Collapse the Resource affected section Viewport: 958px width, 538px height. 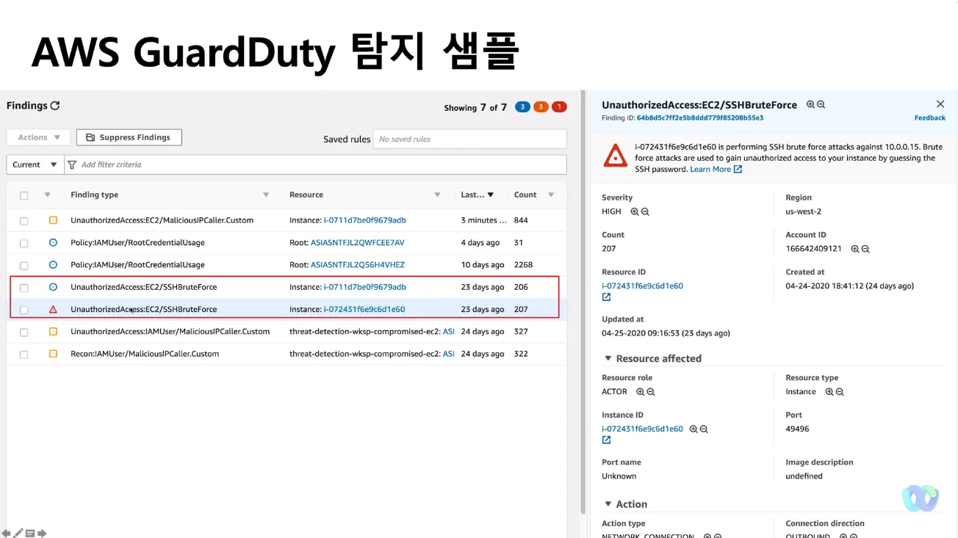(x=608, y=358)
